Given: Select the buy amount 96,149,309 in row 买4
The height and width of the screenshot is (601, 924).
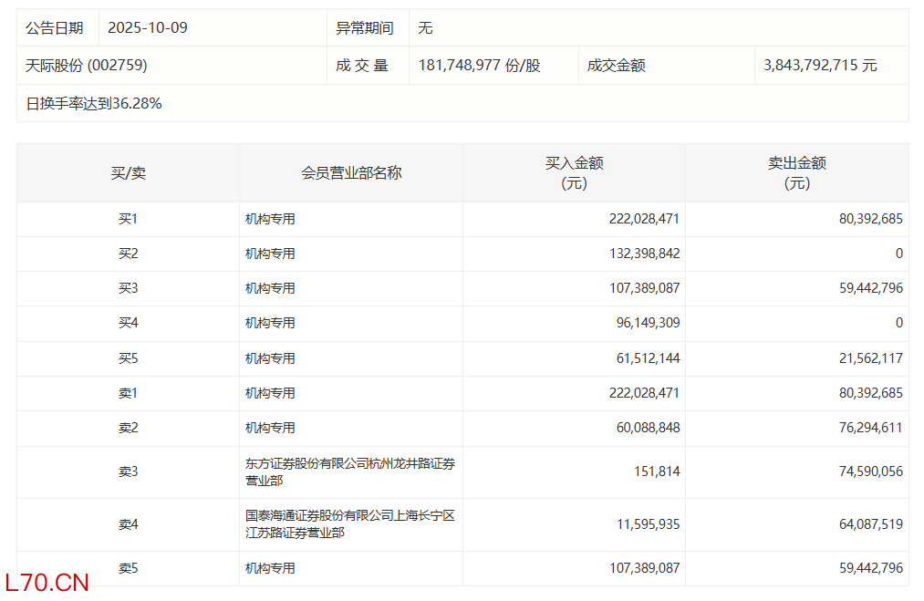Looking at the screenshot, I should (x=648, y=323).
